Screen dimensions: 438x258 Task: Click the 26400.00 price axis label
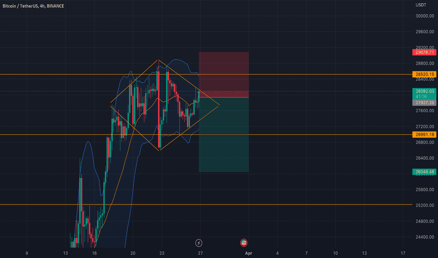pos(424,158)
